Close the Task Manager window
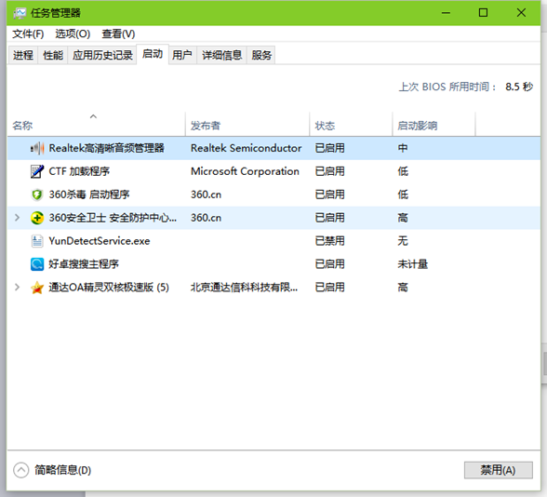The width and height of the screenshot is (547, 497). tap(521, 13)
